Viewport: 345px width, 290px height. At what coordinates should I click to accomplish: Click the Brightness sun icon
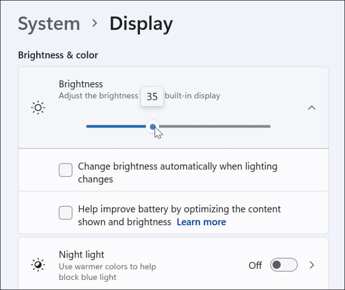tap(38, 108)
